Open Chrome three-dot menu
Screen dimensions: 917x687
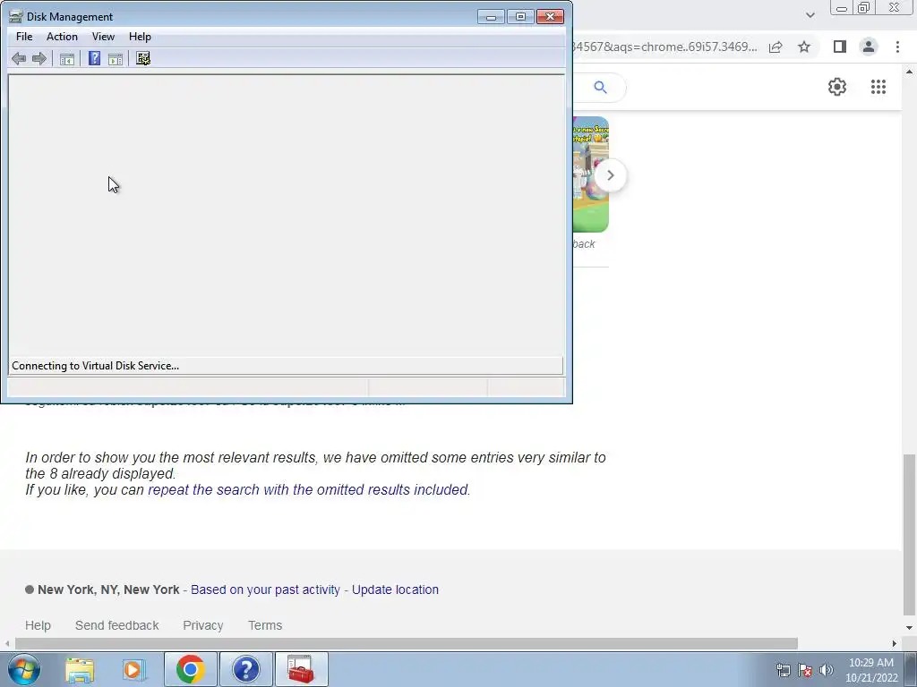point(897,47)
